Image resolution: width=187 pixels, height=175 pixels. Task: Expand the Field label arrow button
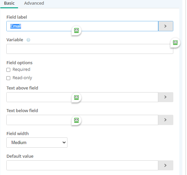[166, 26]
